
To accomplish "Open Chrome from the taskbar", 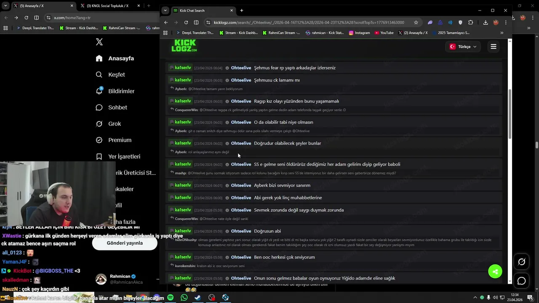I will [x=143, y=298].
